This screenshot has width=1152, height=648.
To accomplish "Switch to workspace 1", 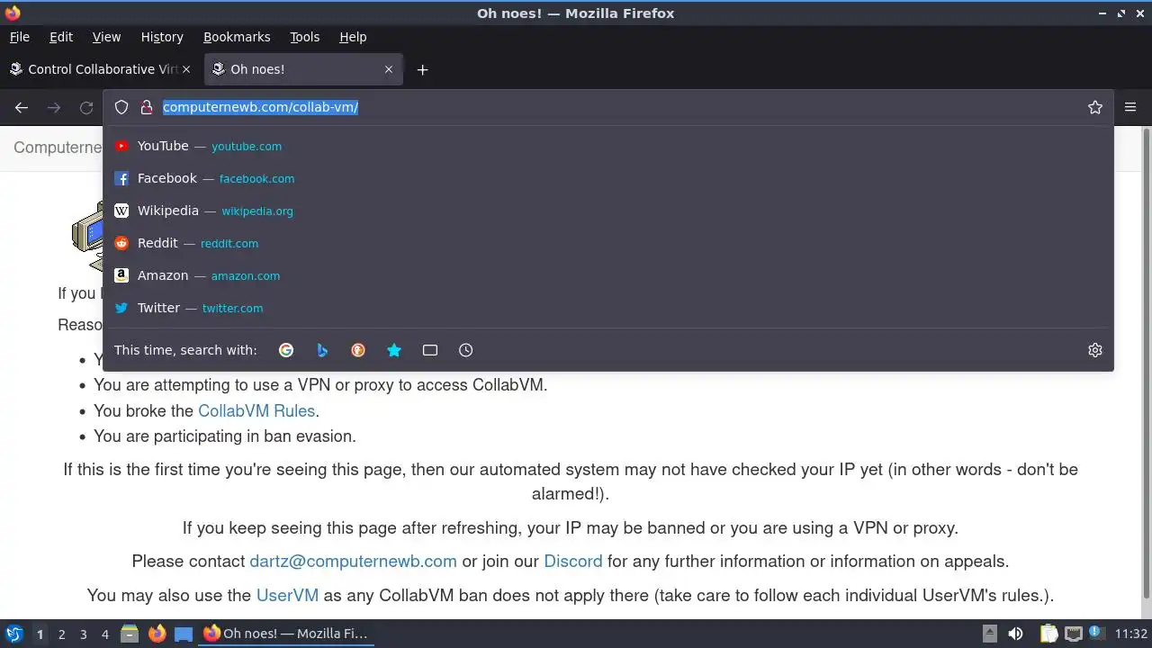I will (x=40, y=634).
